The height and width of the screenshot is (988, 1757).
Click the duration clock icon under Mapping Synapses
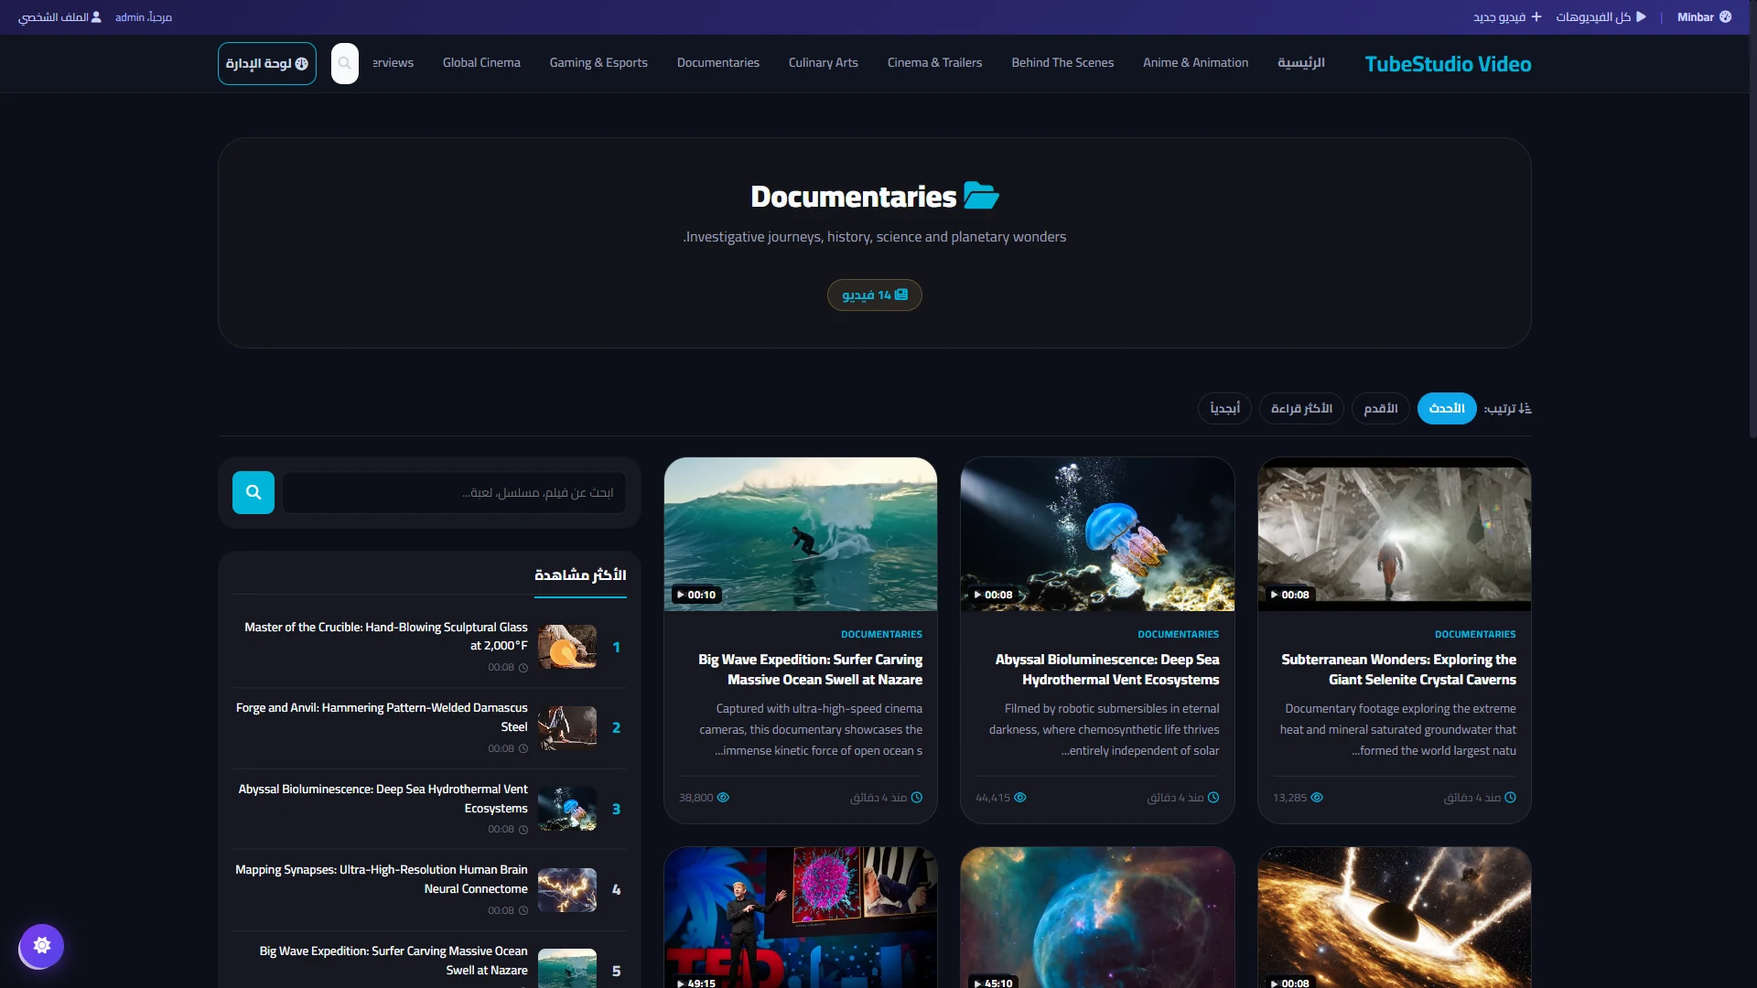pyautogui.click(x=523, y=911)
